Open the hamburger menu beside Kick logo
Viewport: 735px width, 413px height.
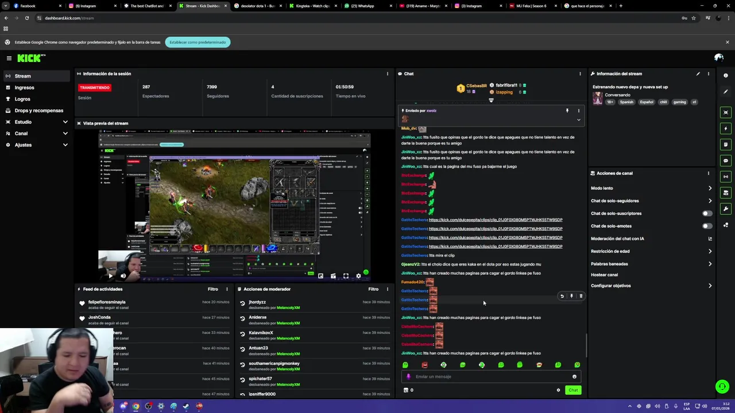9,58
